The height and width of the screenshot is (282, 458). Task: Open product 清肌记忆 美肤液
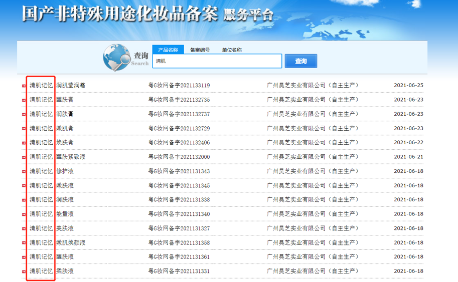click(51, 228)
